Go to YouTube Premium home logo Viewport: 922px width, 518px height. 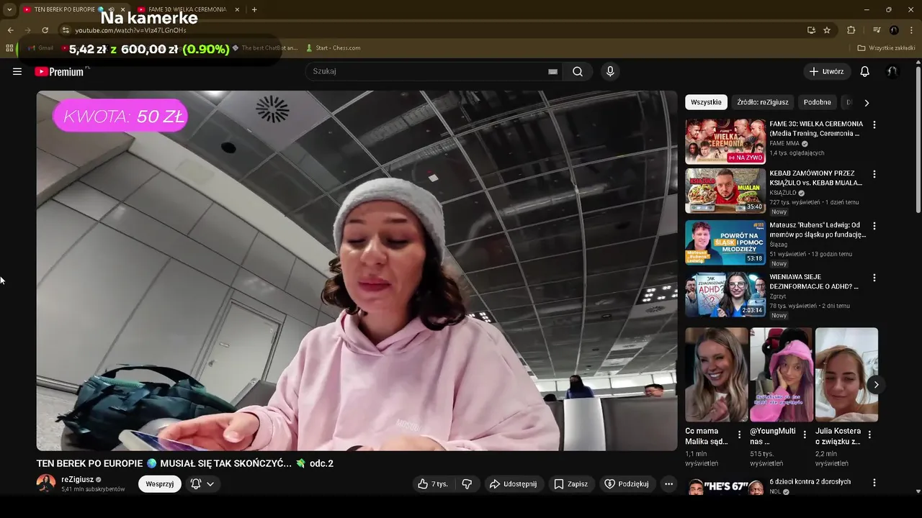tap(59, 72)
